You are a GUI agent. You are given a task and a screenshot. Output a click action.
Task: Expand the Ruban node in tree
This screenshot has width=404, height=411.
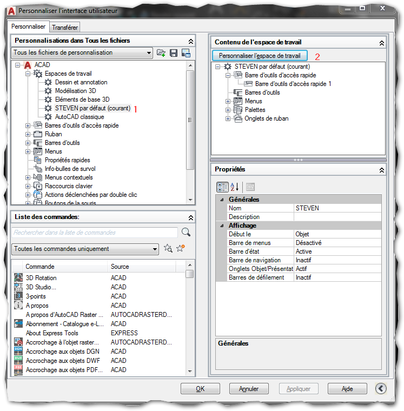28,134
